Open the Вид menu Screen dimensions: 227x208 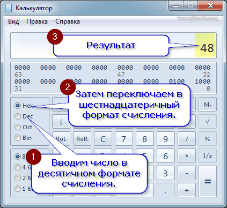[13, 21]
